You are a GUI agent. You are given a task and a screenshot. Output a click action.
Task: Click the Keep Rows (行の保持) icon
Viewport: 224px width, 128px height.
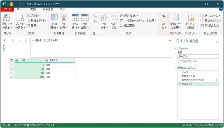tap(75, 17)
